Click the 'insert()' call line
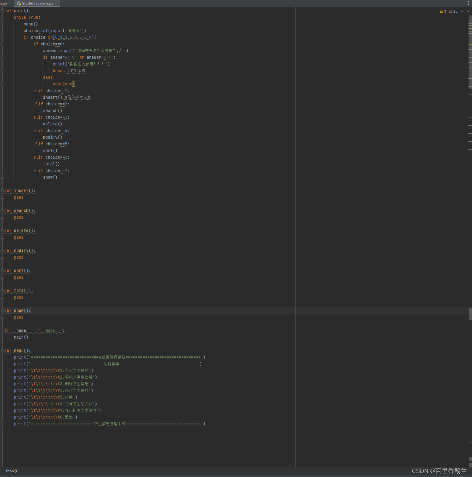 coord(67,97)
